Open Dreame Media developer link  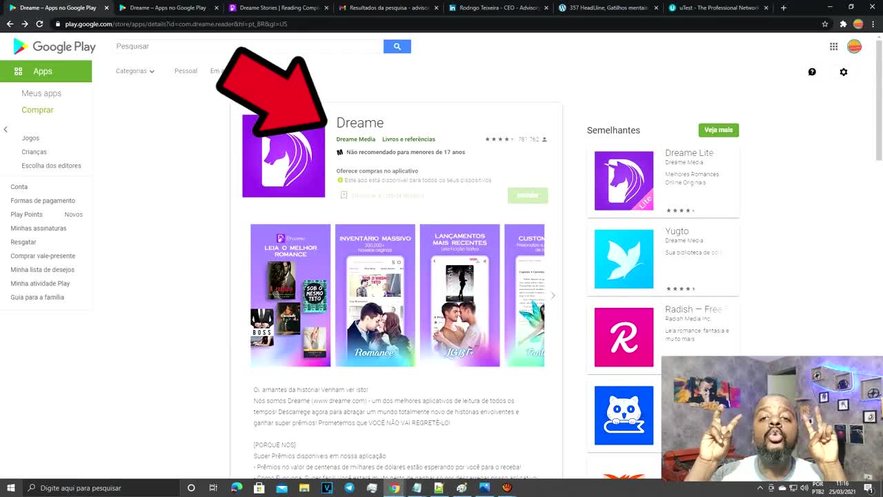pos(356,139)
